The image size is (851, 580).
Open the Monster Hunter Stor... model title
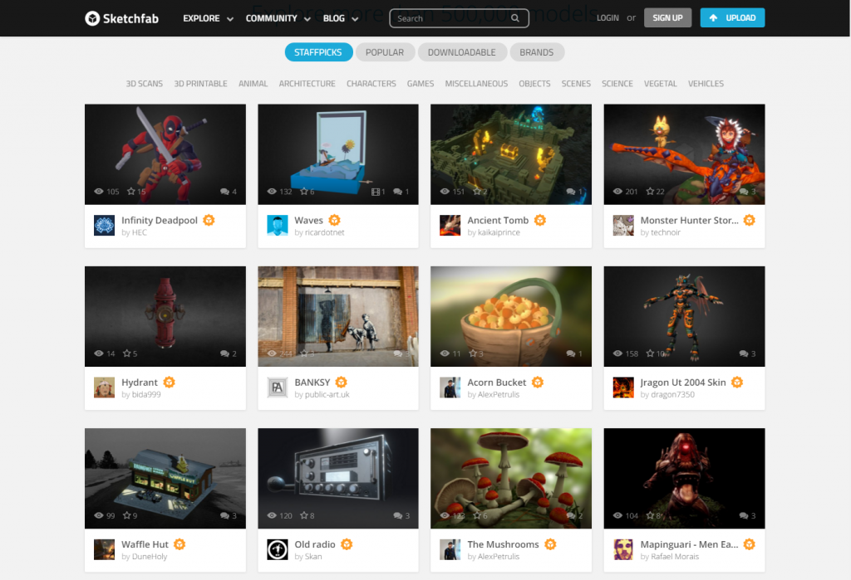click(689, 220)
